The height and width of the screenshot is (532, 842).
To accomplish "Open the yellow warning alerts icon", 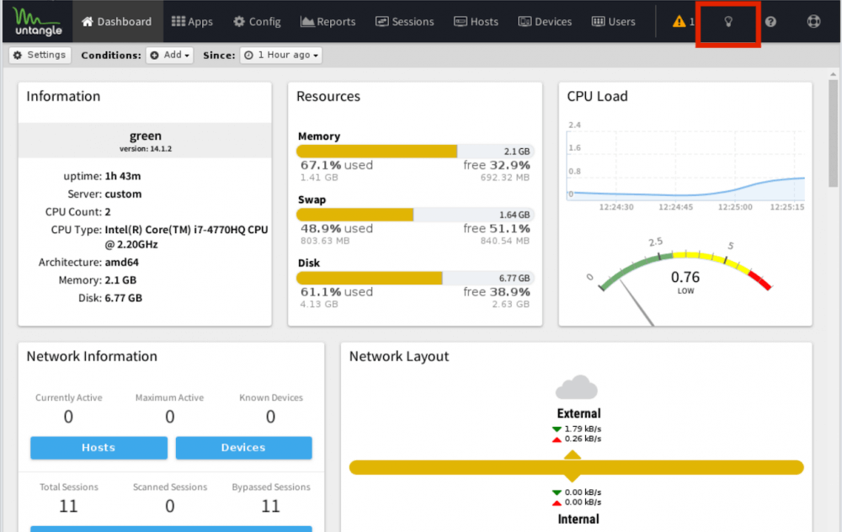I will point(679,22).
